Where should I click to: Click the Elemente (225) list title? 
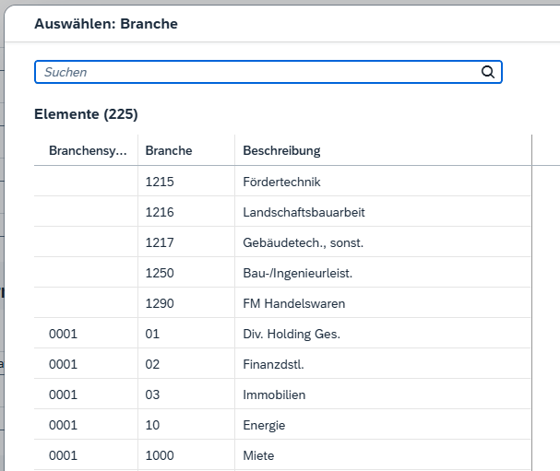86,114
